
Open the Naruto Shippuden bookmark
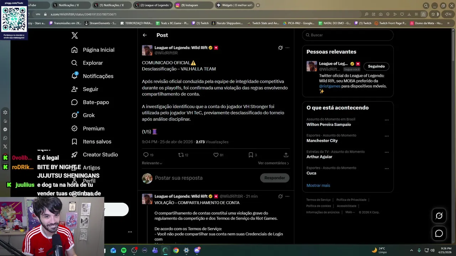pyautogui.click(x=227, y=23)
